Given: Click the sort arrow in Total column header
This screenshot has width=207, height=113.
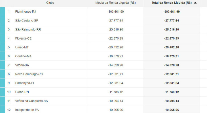Looking at the screenshot, I should 195,3.
